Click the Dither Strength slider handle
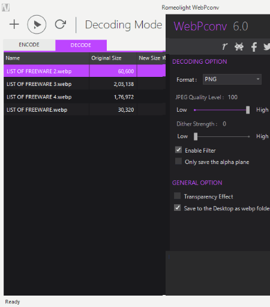 pos(196,136)
